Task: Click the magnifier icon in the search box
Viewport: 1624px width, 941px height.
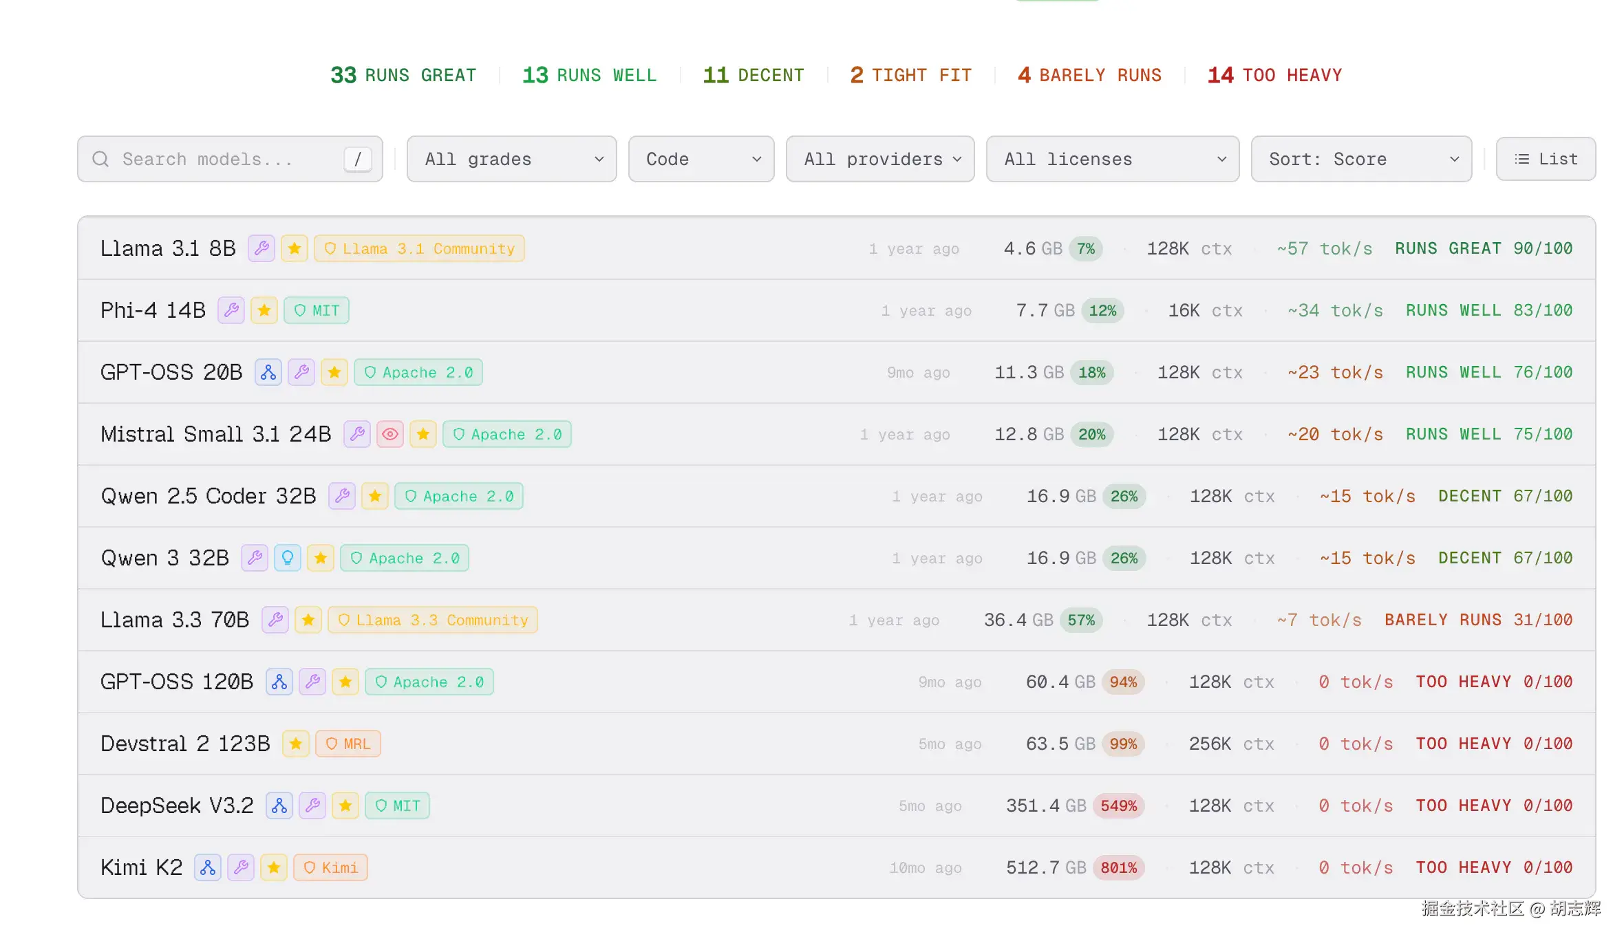Action: [x=100, y=159]
